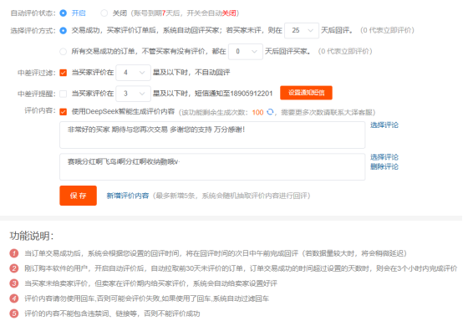463x321 pixels.
Task: Click the note about 回车 in item 4
Action: 146,298
